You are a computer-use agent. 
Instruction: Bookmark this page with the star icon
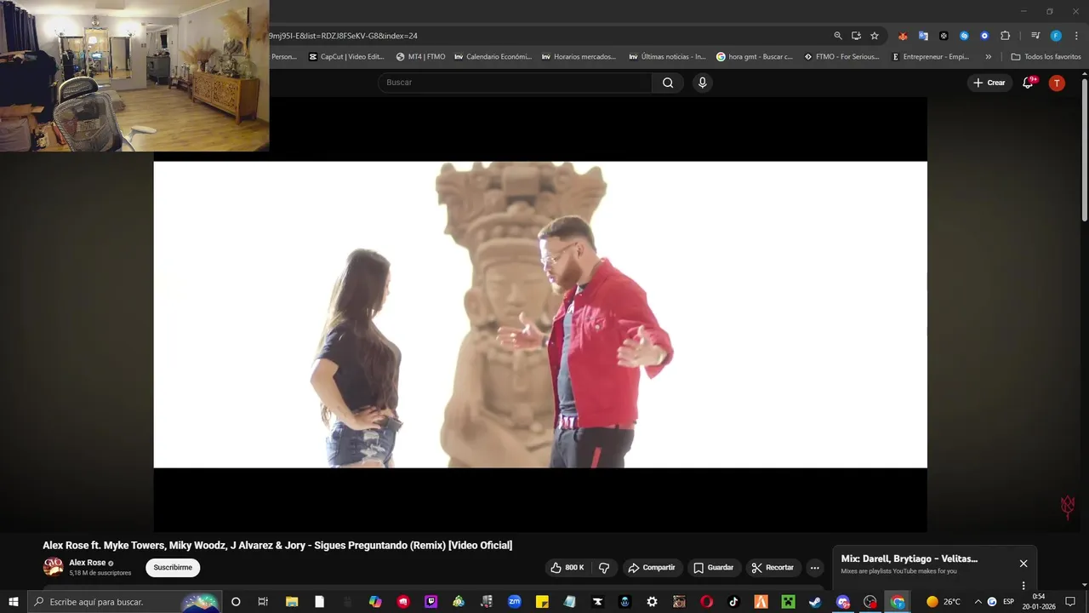[x=875, y=36]
